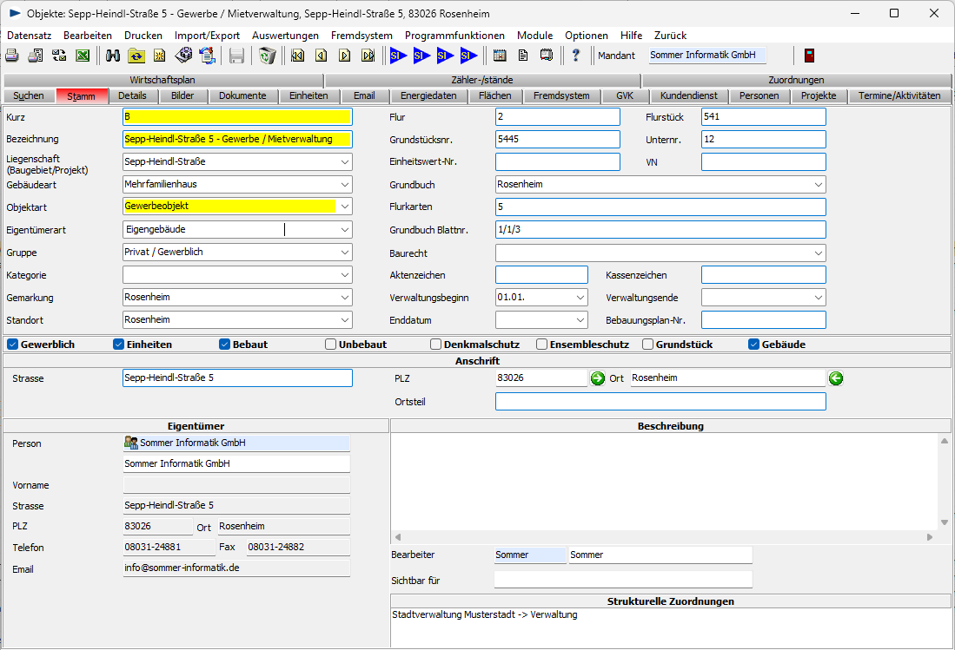The width and height of the screenshot is (955, 650).
Task: Click the Excel export icon
Action: (83, 56)
